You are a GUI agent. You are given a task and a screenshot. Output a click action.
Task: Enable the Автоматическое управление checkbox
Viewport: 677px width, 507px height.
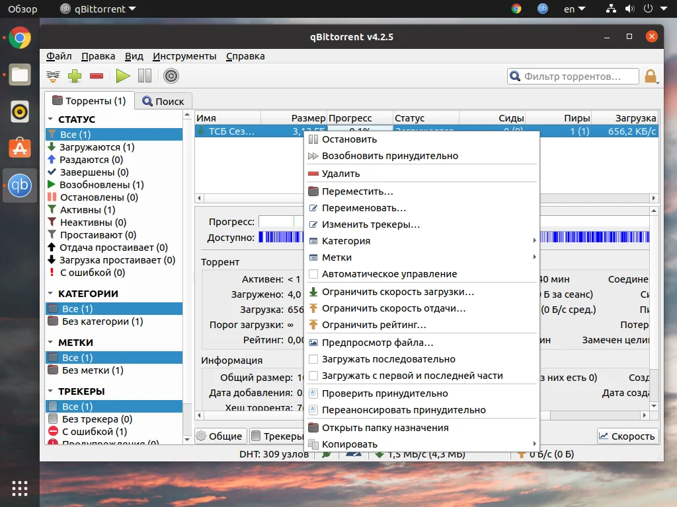(314, 274)
